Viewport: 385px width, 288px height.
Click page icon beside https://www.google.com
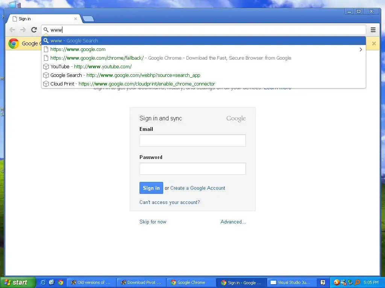pyautogui.click(x=46, y=49)
